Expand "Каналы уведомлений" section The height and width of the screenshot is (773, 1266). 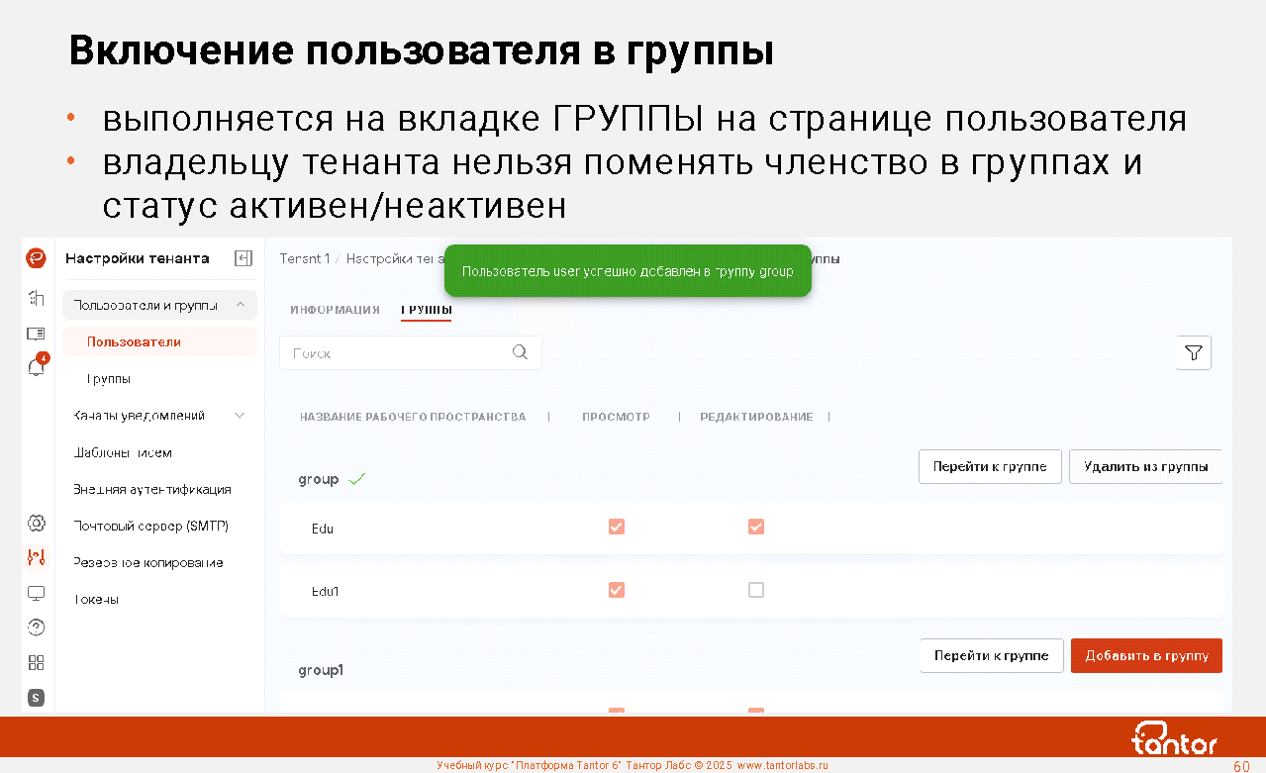(x=240, y=416)
